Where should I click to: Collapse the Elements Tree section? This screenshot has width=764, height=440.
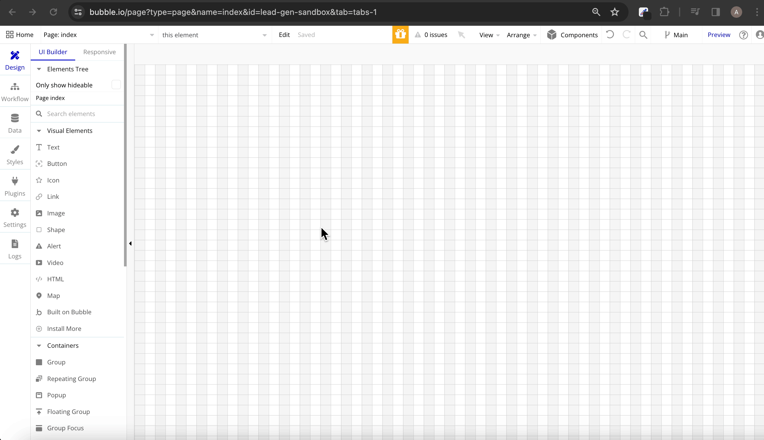click(x=39, y=69)
